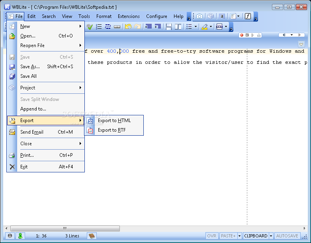Open dropdown arrow next to CLIPBOARD
This screenshot has height=243, width=311.
[271, 236]
